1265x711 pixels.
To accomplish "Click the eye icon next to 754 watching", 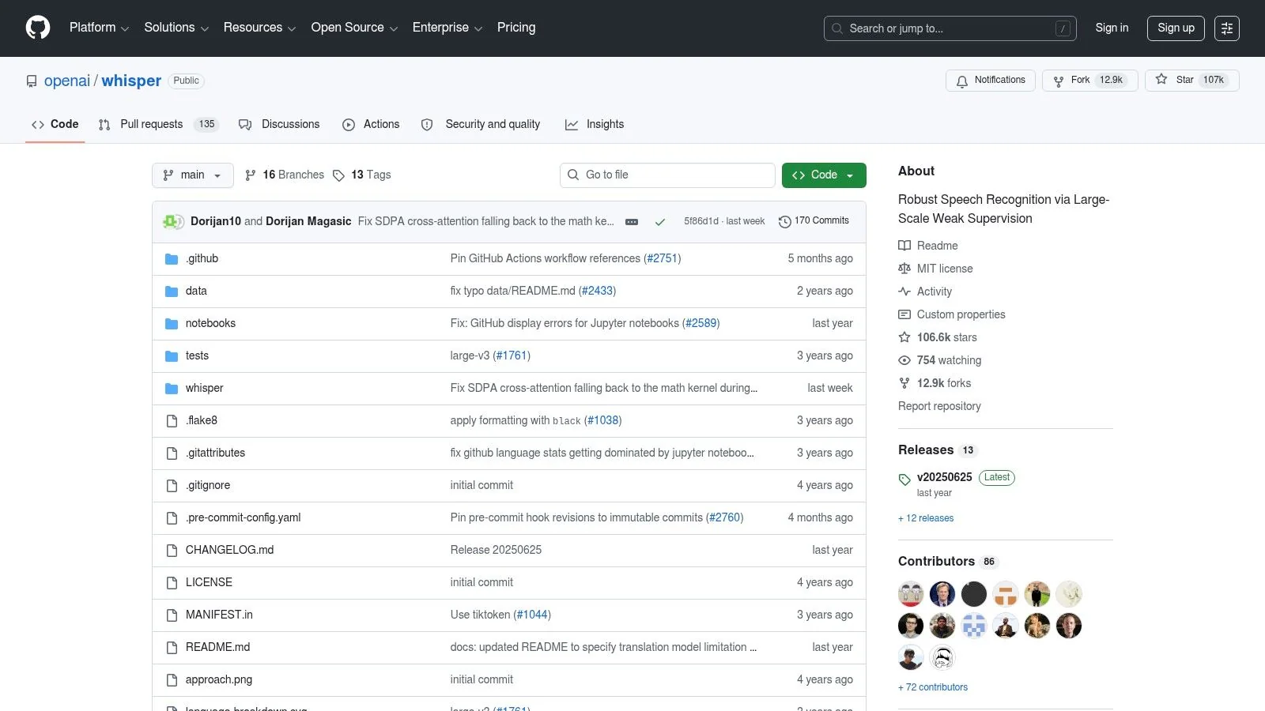I will (x=904, y=360).
